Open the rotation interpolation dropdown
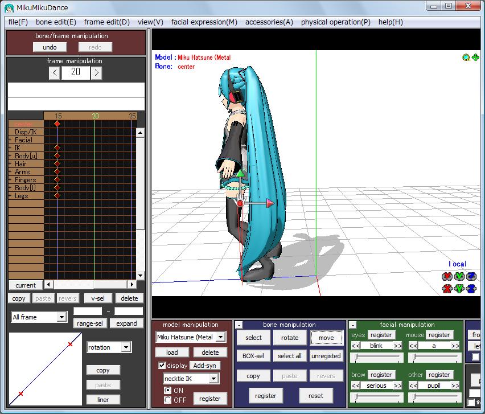 pos(126,347)
